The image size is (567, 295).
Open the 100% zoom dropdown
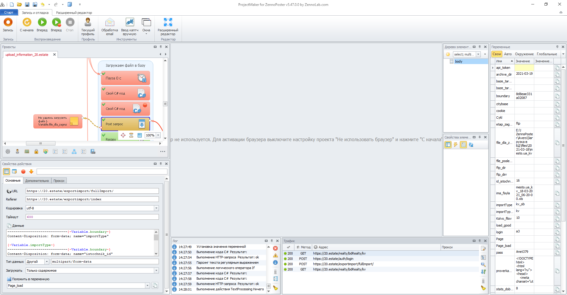tap(158, 135)
